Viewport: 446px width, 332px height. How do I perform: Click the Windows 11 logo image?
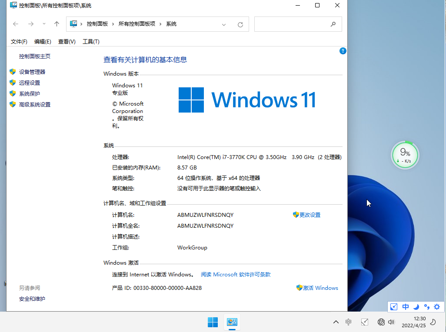point(247,100)
